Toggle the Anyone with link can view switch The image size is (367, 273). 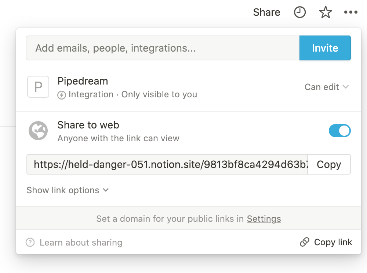click(339, 131)
